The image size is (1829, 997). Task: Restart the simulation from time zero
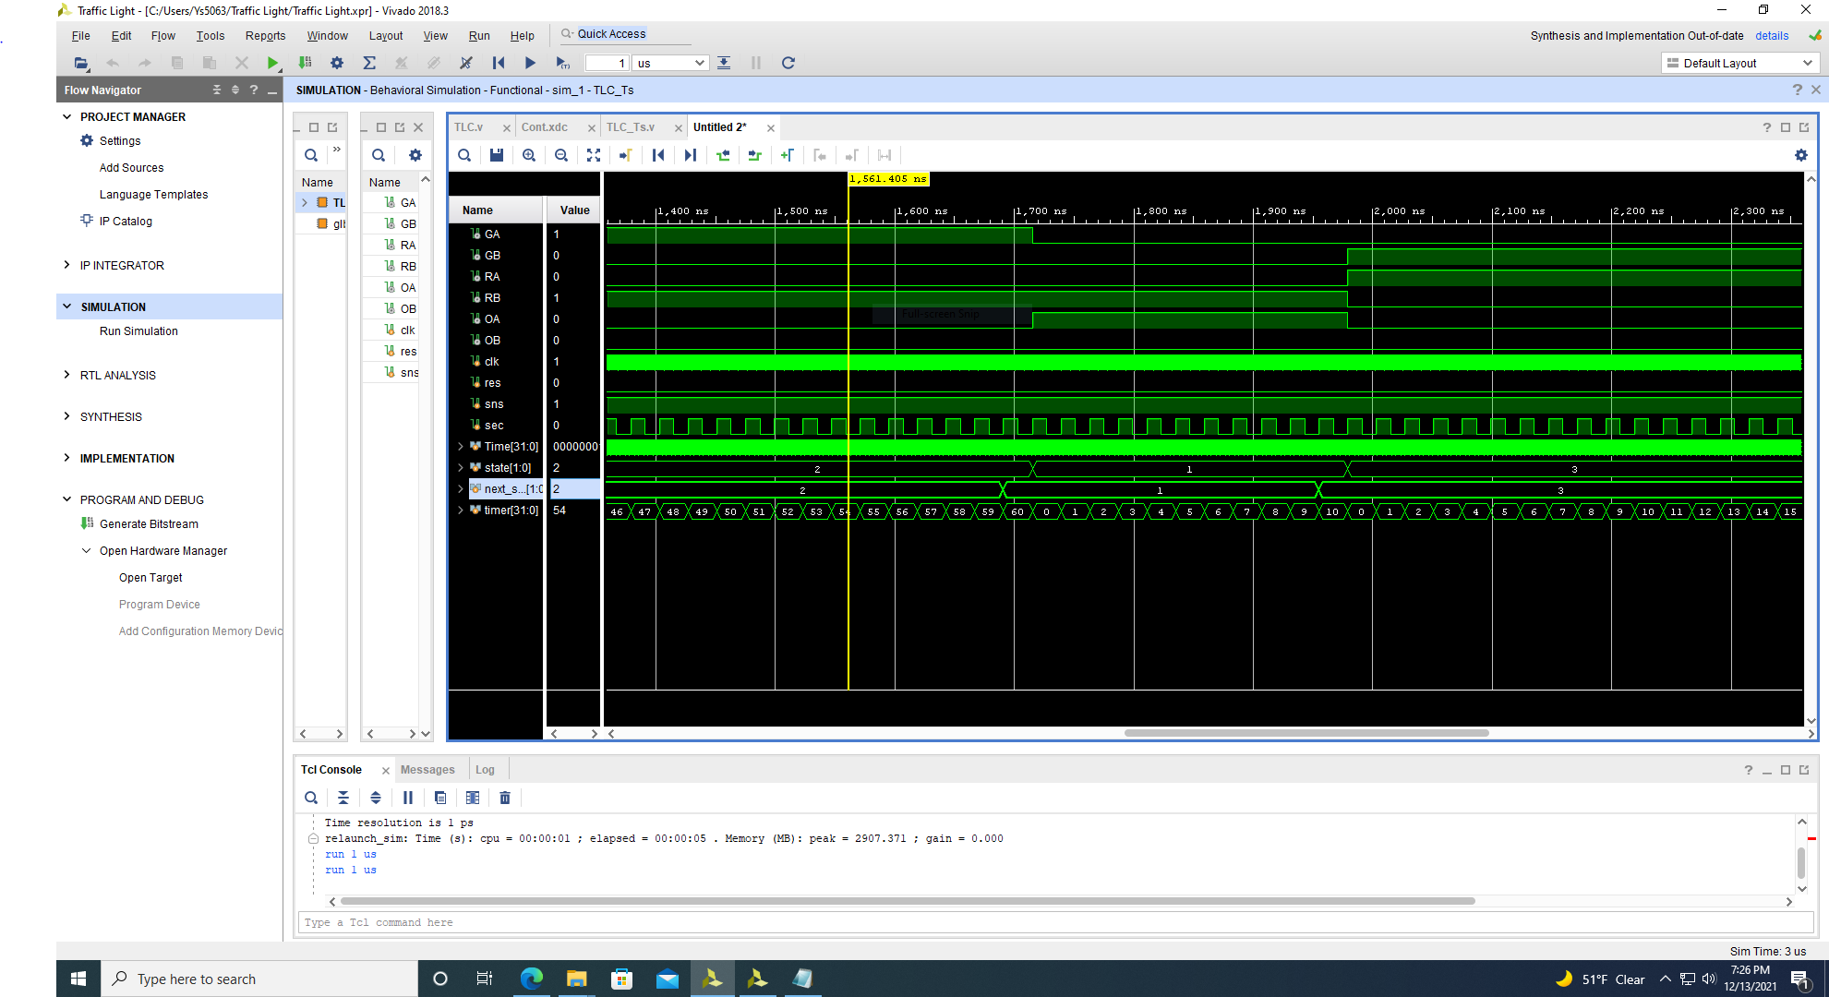click(499, 63)
